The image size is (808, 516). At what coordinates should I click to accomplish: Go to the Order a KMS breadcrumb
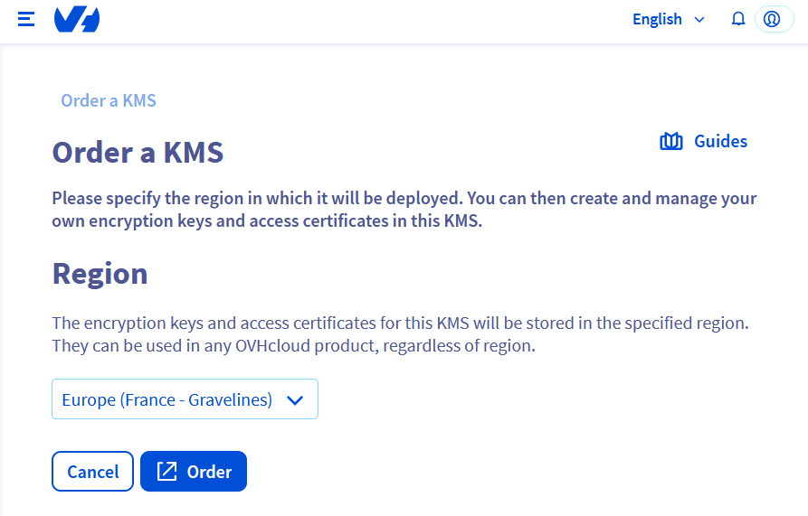[109, 100]
